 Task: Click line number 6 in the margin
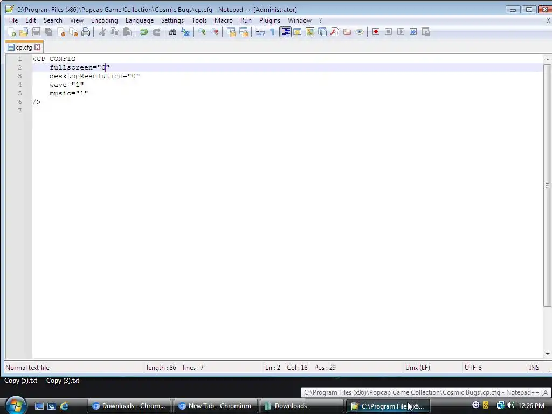[x=20, y=102]
